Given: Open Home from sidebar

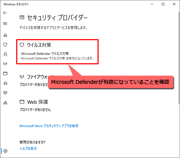Looking at the screenshot, I should tap(5, 35).
